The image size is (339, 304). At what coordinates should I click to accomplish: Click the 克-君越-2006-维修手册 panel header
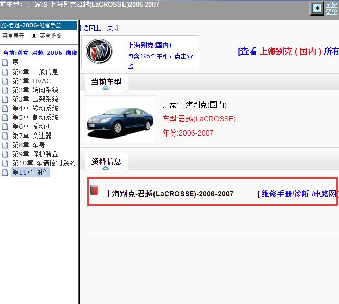tap(38, 25)
